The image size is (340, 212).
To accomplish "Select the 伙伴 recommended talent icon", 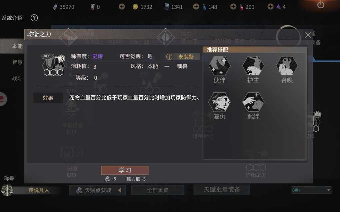I will click(219, 65).
